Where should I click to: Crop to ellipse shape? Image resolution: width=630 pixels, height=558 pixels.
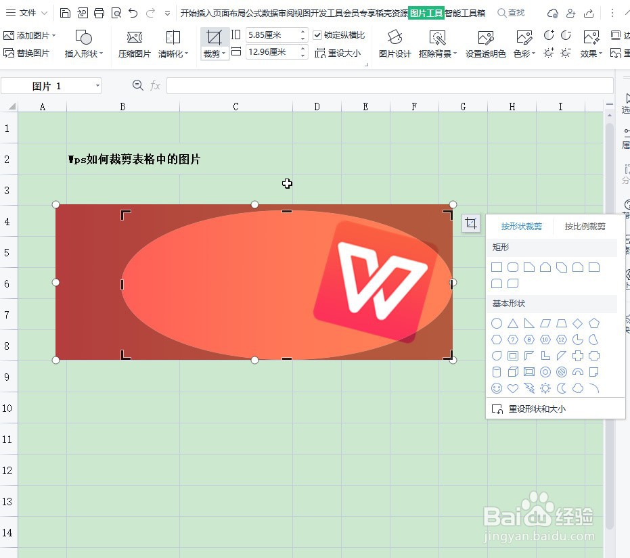(497, 323)
